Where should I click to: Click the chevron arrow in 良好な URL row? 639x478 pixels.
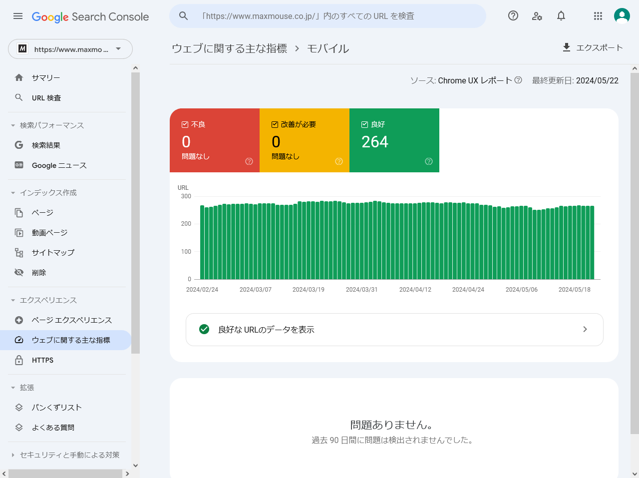tap(585, 329)
